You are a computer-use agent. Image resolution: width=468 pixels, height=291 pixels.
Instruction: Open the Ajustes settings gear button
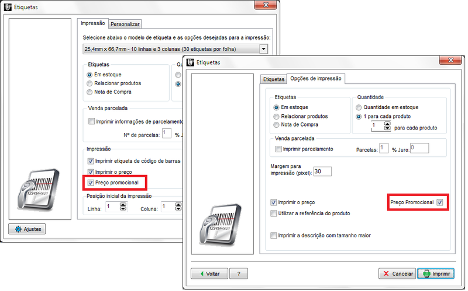click(x=27, y=229)
